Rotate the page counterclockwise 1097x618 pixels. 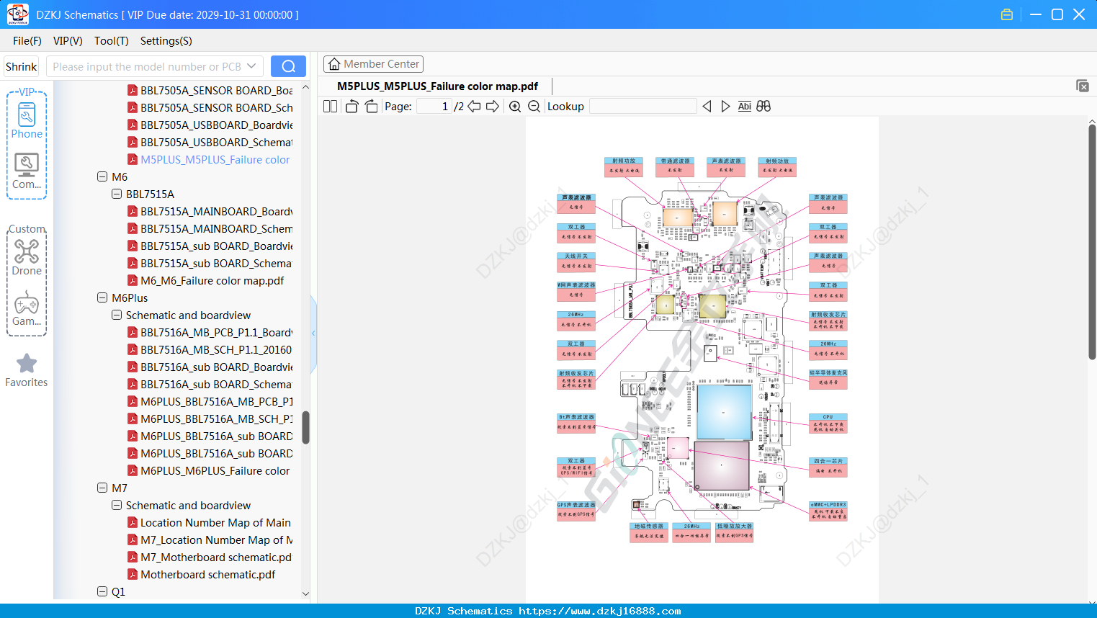tap(352, 107)
